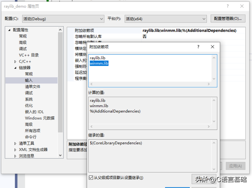Collapse the 配置属性 tree node
252x188 pixels.
coord(9,30)
